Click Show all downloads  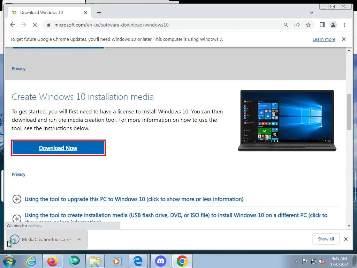click(x=326, y=239)
